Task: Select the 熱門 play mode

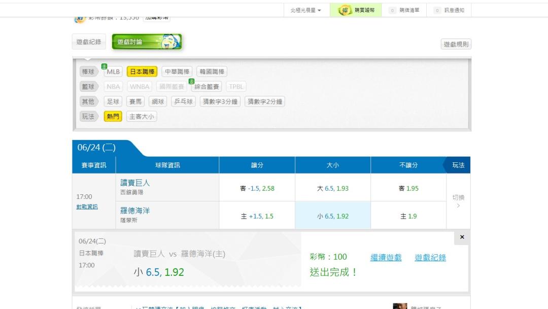Action: click(113, 117)
